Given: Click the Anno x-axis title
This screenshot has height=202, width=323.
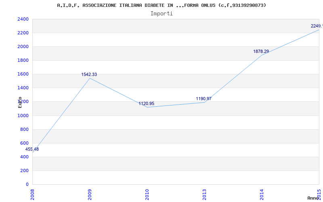Looking at the screenshot, I should click(x=313, y=198).
